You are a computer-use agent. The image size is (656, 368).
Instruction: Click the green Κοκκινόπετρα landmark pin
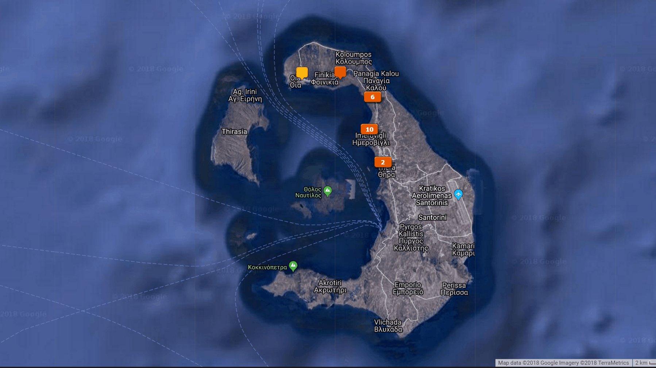[x=293, y=266]
